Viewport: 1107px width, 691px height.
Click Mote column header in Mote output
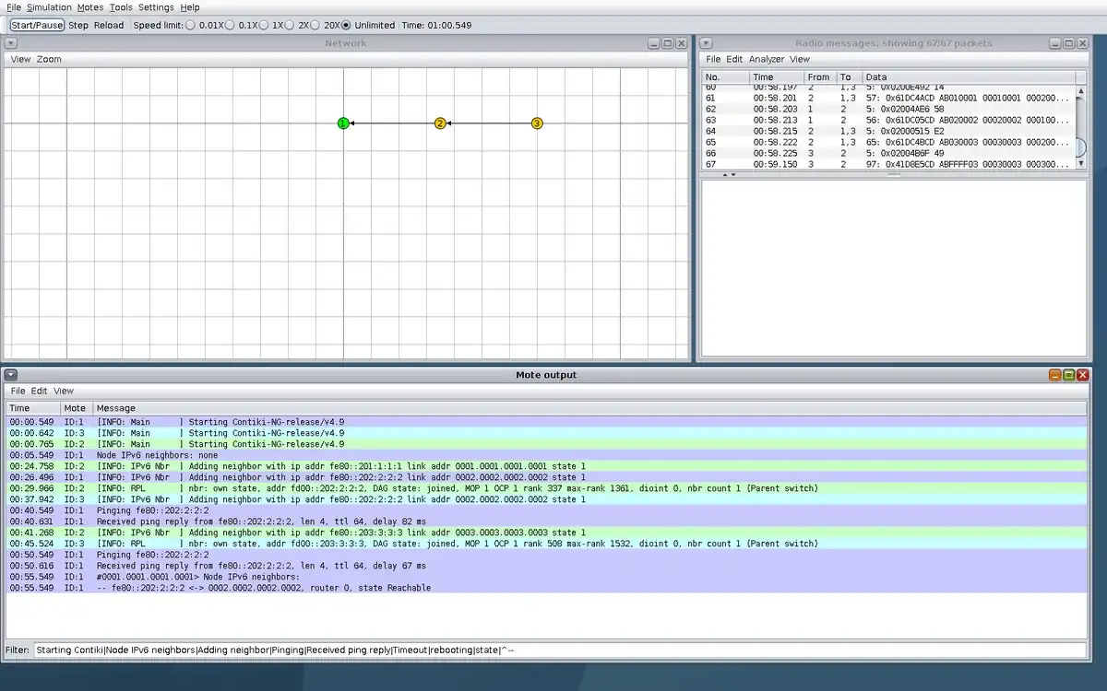pyautogui.click(x=77, y=407)
